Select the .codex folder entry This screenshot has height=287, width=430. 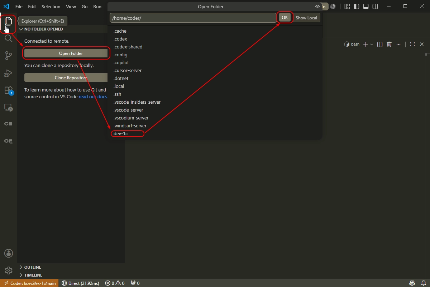coord(120,39)
